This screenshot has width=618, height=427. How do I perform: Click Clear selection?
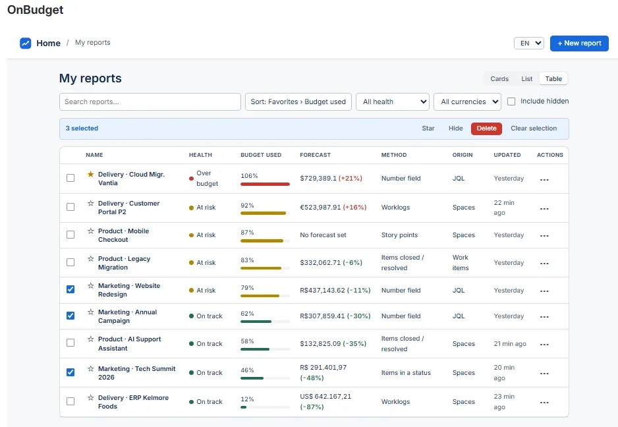pos(534,128)
